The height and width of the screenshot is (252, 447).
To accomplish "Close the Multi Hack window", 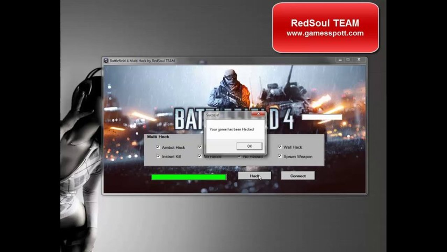I will (x=358, y=60).
